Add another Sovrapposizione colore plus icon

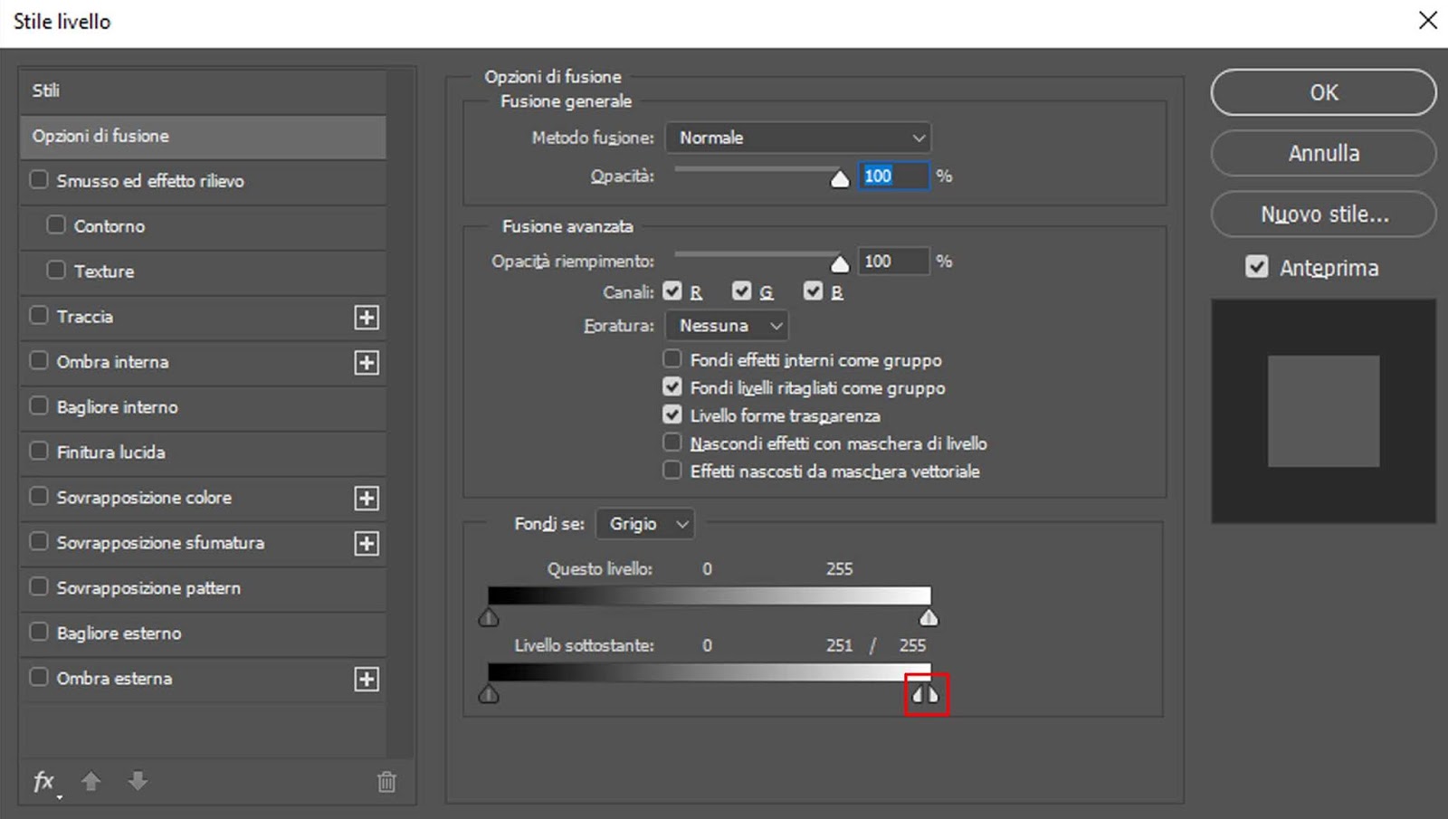tap(367, 499)
